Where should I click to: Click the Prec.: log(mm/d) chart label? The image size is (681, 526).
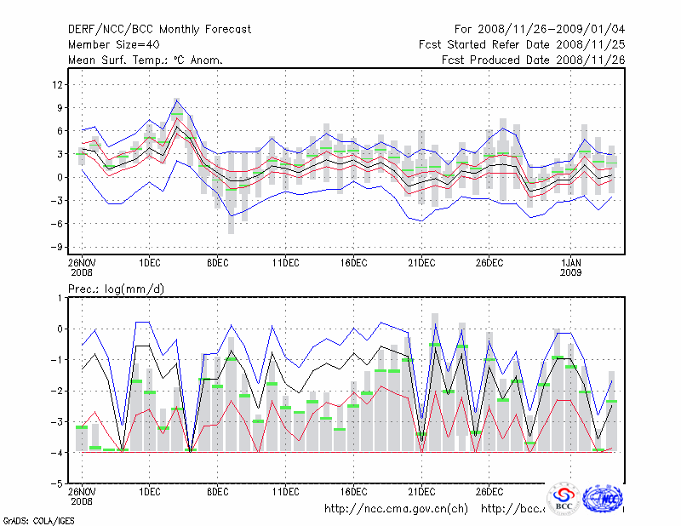116,289
